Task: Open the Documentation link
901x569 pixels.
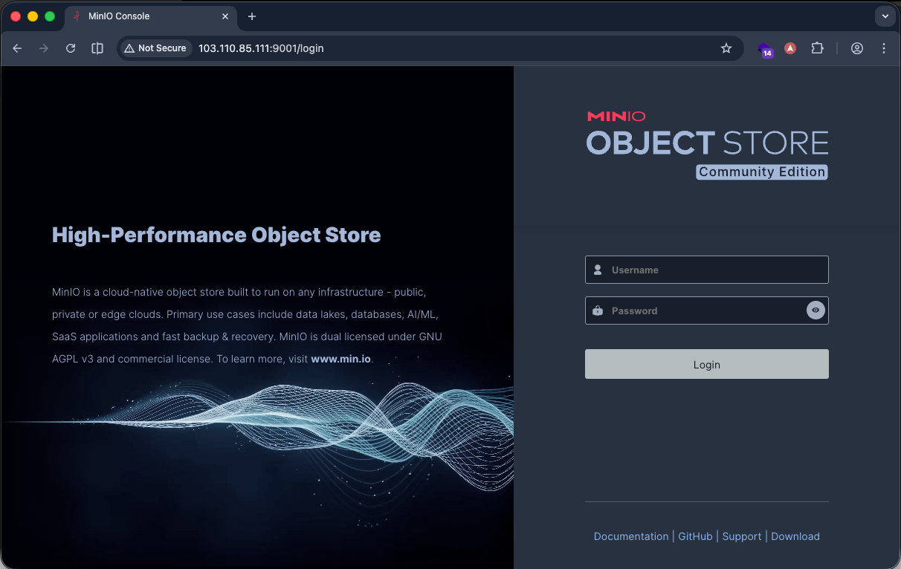Action: (x=631, y=536)
